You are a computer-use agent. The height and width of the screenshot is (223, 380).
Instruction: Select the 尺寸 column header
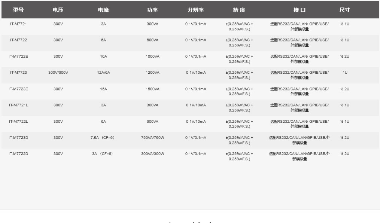(x=344, y=10)
